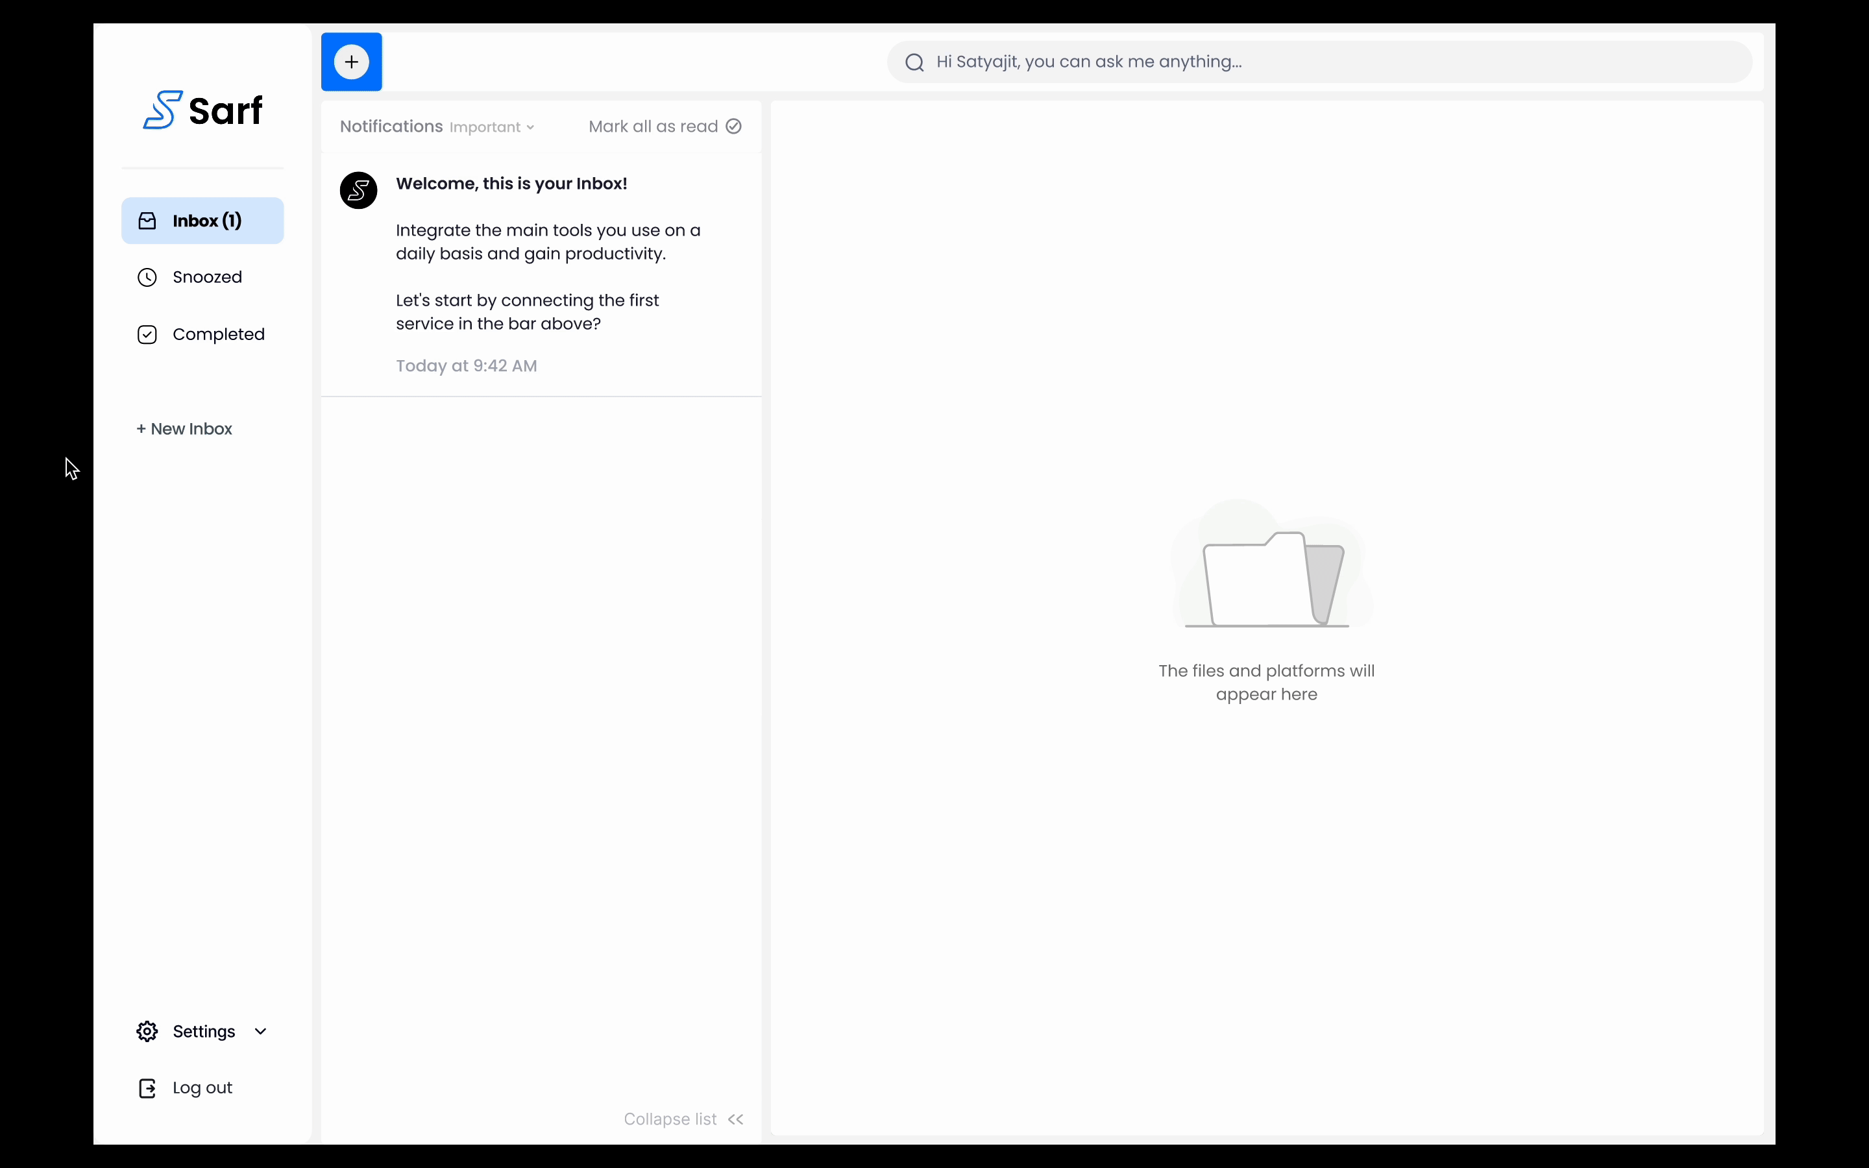Click the Sarf logo
1869x1168 pixels.
click(203, 110)
